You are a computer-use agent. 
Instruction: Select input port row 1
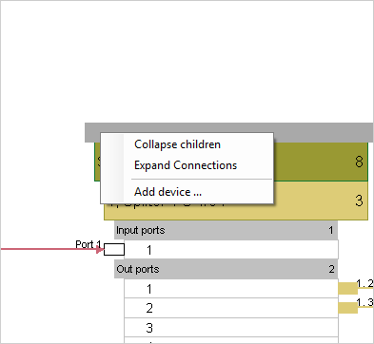(x=231, y=250)
